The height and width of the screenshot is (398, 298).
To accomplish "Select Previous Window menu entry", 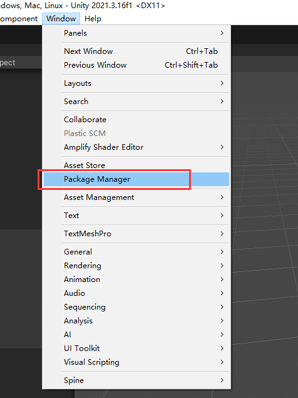I will [x=136, y=65].
